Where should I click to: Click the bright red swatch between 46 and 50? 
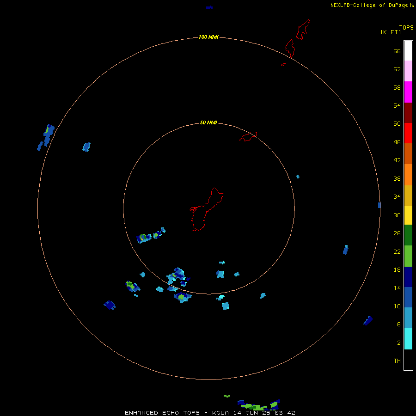point(408,133)
